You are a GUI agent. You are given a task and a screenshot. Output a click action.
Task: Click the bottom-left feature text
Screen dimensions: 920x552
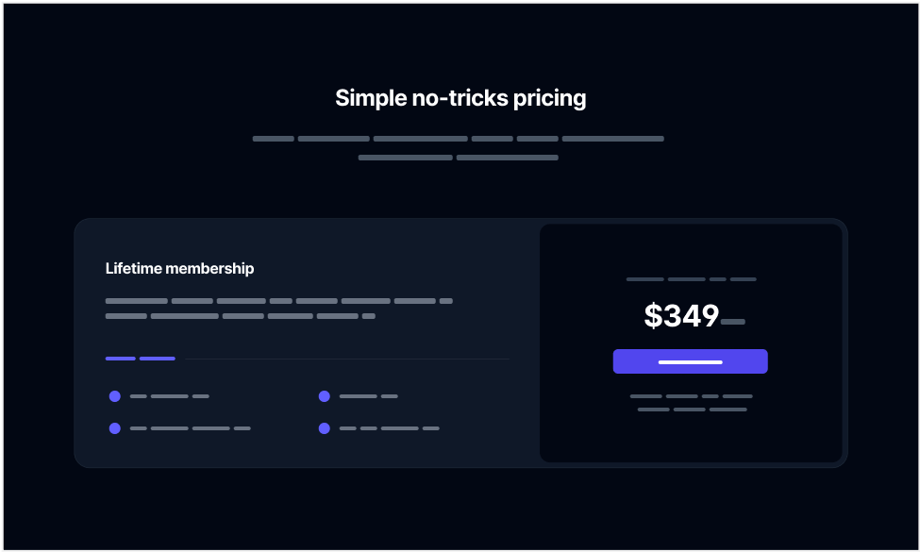(190, 428)
